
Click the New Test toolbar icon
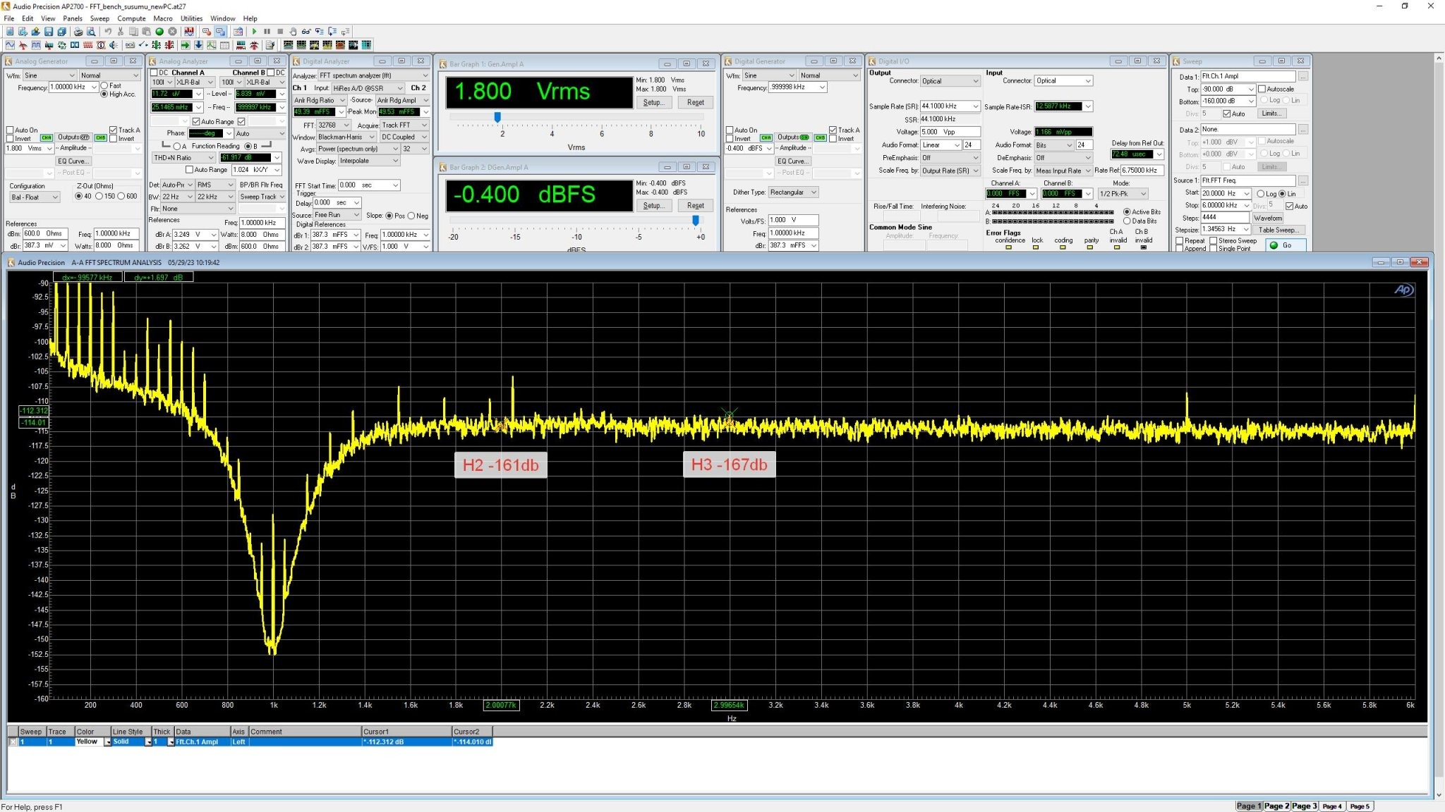(10, 32)
